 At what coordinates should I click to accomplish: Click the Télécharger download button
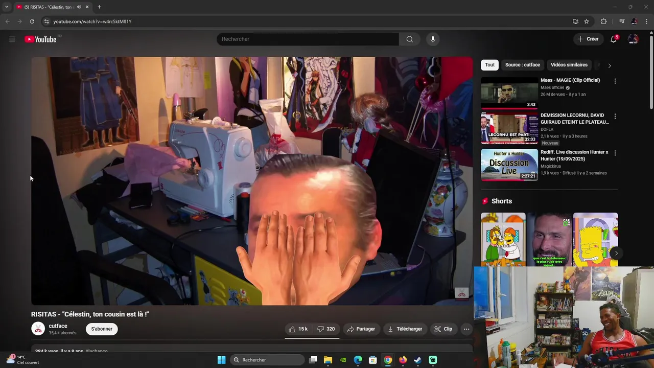[x=405, y=329]
